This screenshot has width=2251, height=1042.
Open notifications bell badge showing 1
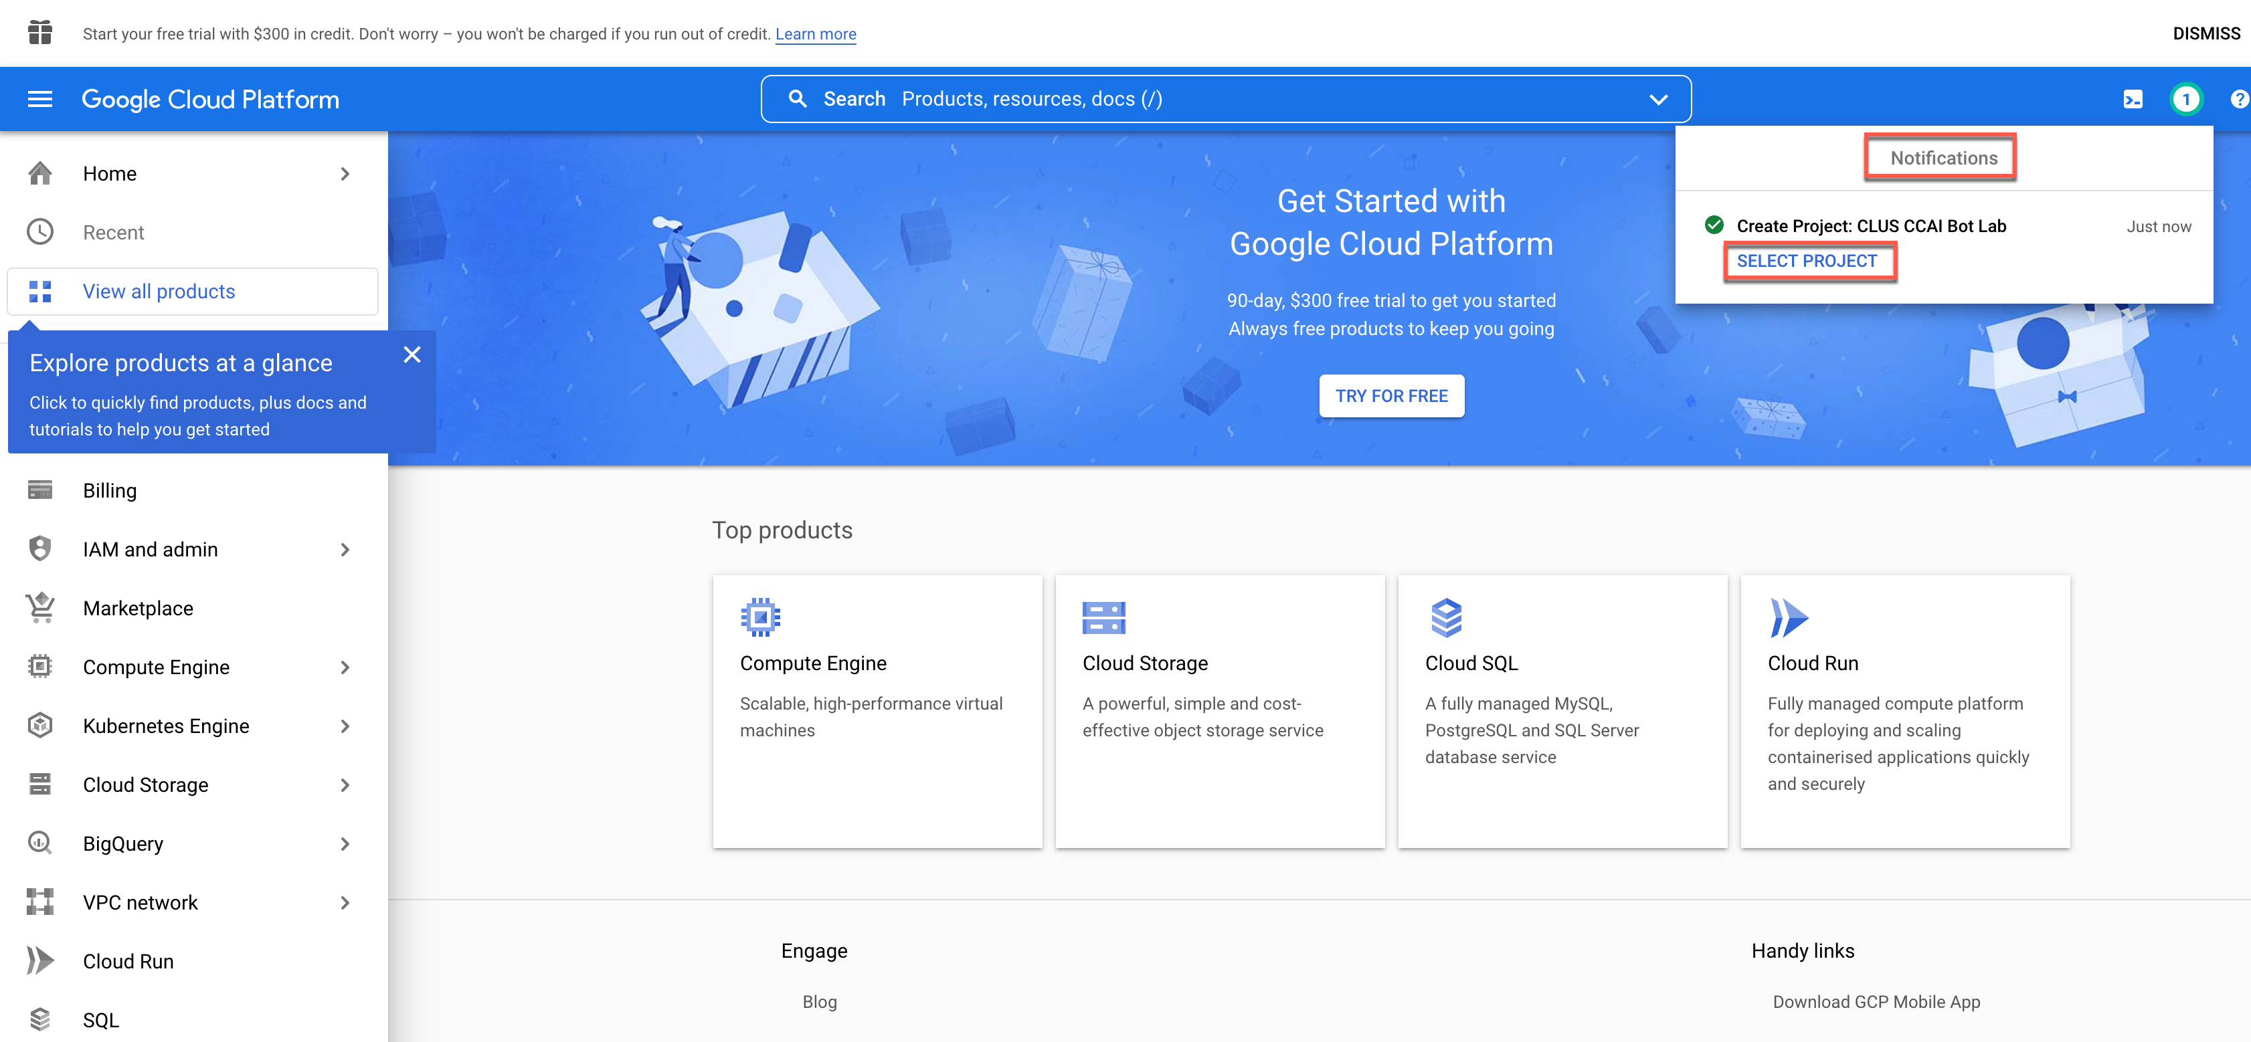2186,100
